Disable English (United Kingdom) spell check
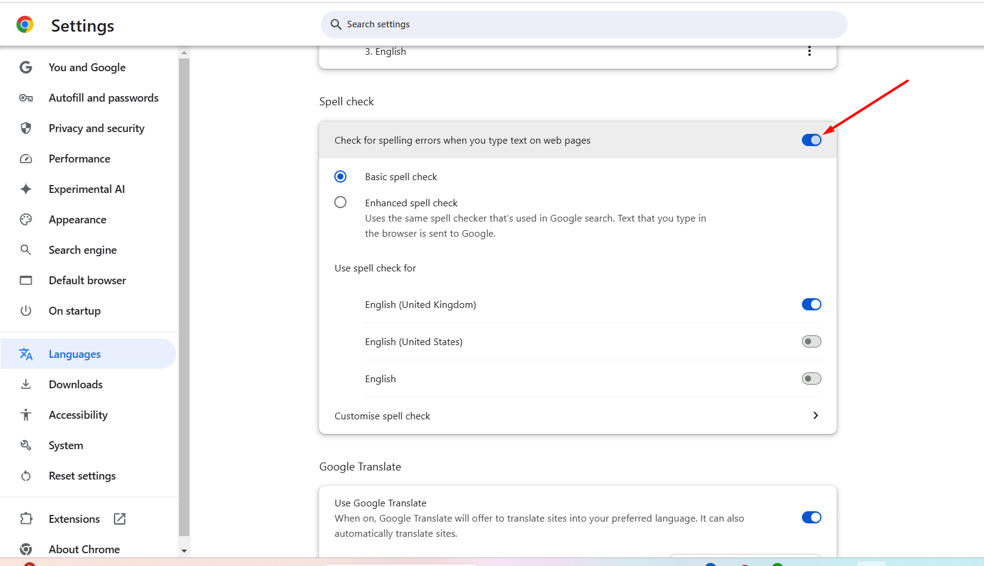This screenshot has height=566, width=984. [811, 304]
